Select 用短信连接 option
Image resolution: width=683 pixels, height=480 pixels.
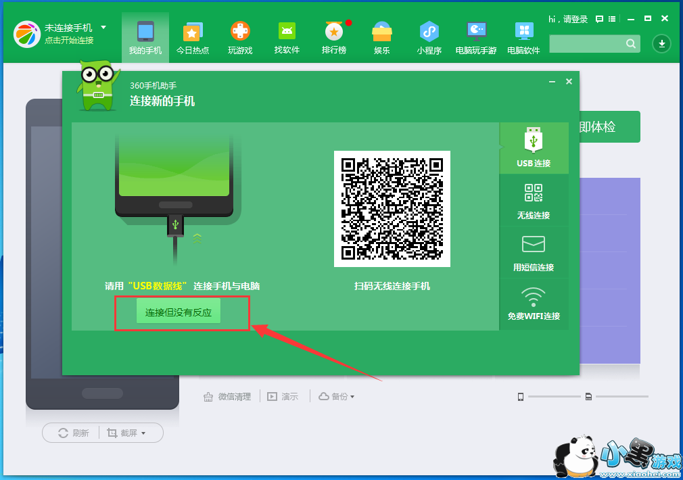click(x=534, y=253)
